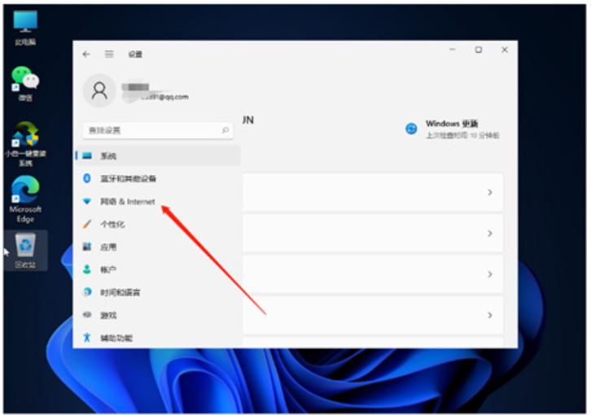Expand the fourth system settings card chevron
591x415 pixels.
[489, 315]
